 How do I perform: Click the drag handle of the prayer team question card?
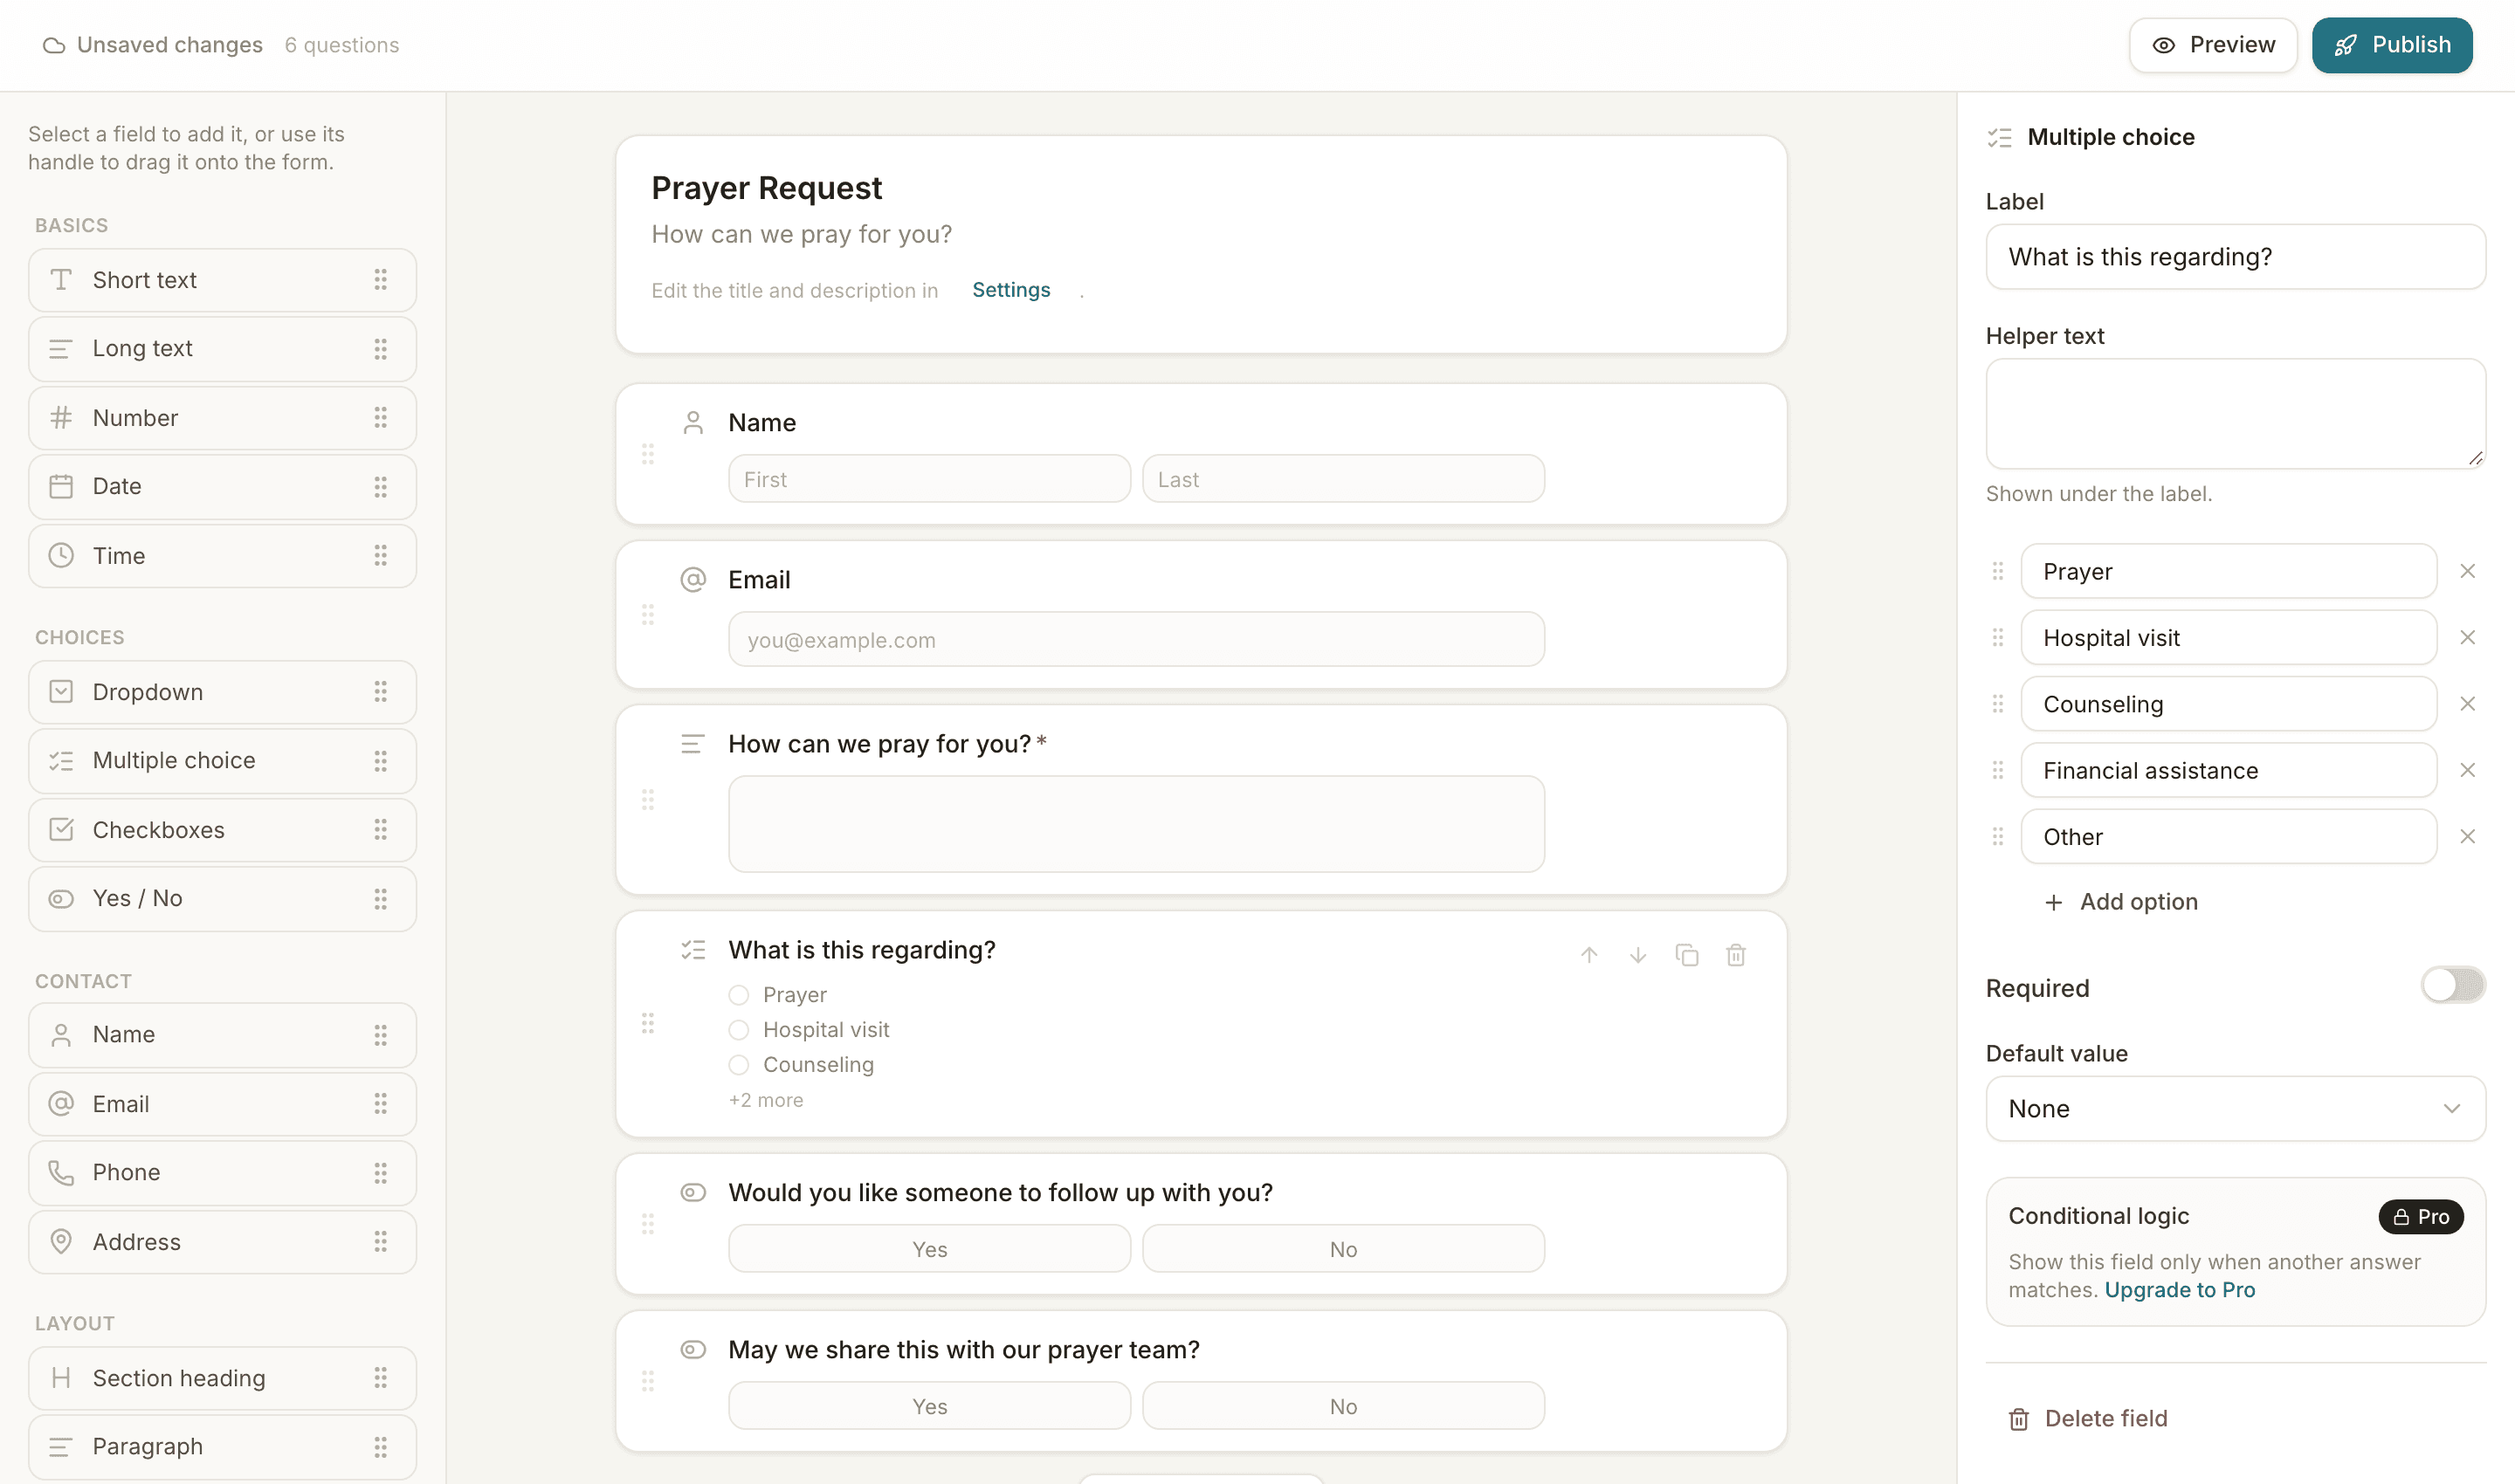tap(648, 1381)
